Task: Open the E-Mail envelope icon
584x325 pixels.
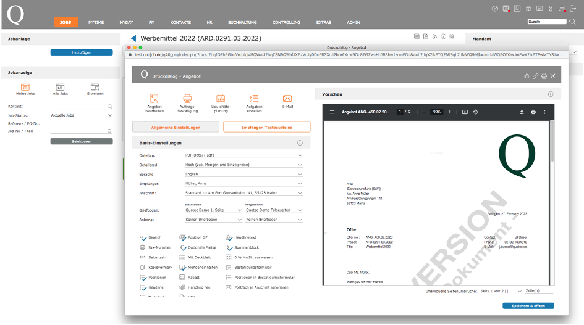Action: (x=287, y=99)
